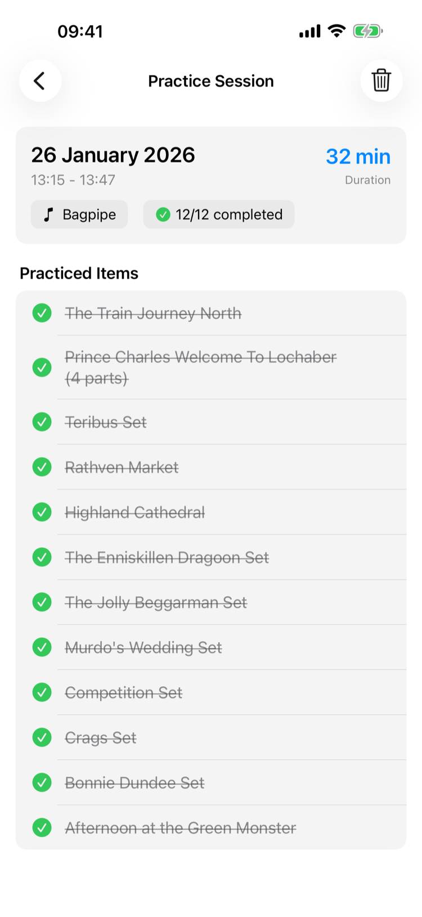The width and height of the screenshot is (422, 917).
Task: Tap the cellular signal bars
Action: (x=309, y=31)
